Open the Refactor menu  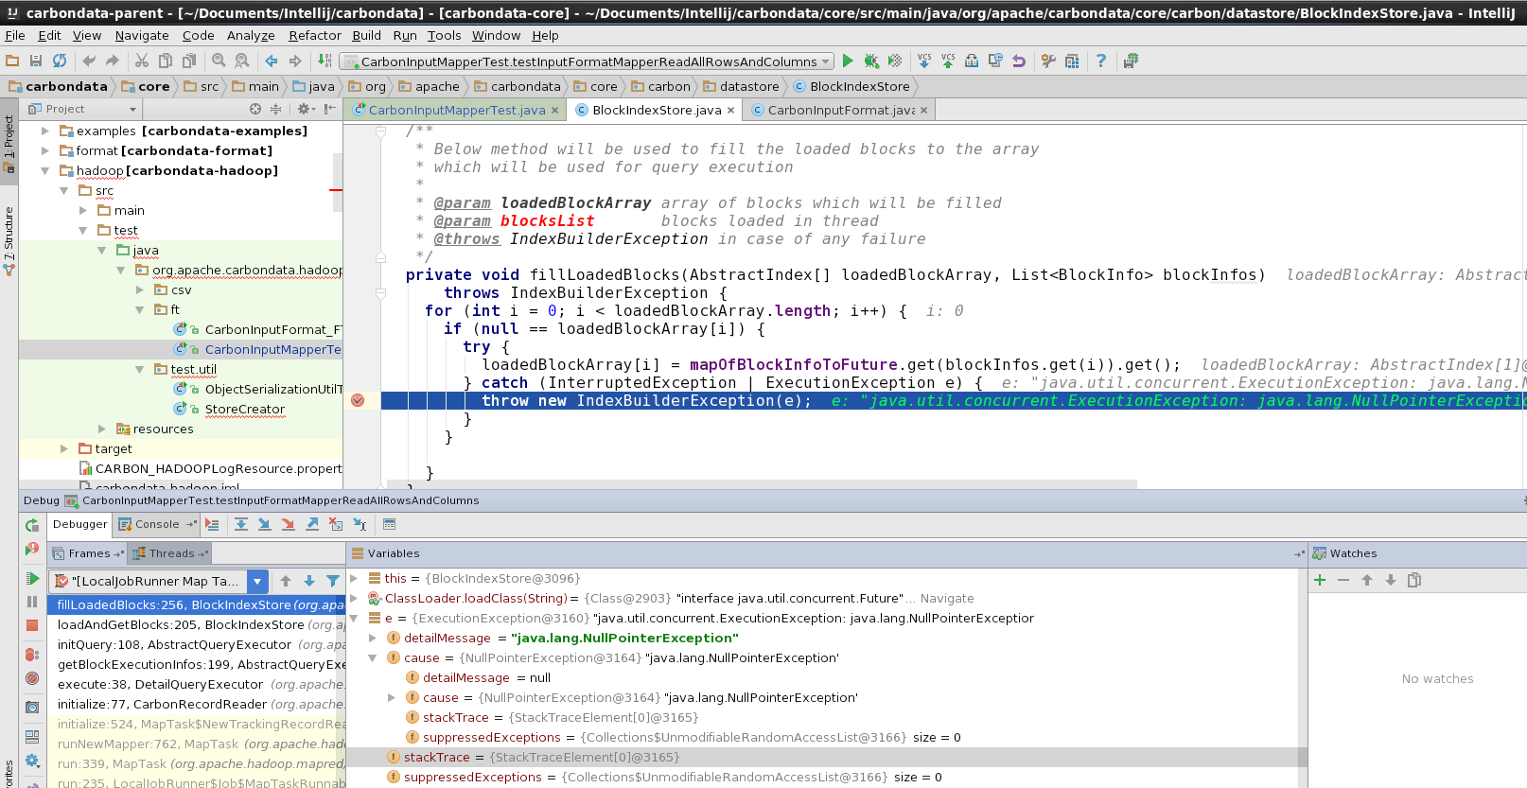click(x=314, y=35)
